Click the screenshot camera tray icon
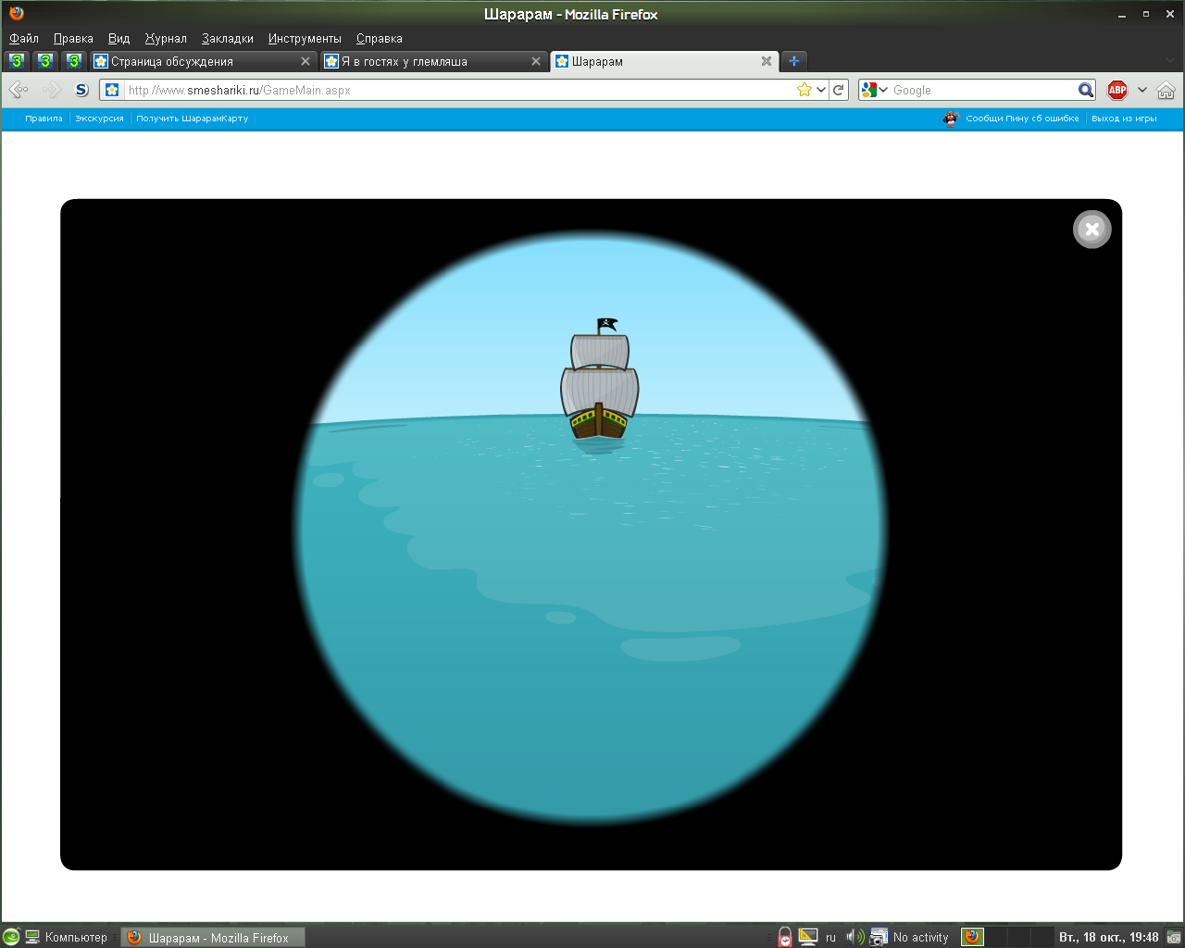The image size is (1185, 948). pos(879,937)
